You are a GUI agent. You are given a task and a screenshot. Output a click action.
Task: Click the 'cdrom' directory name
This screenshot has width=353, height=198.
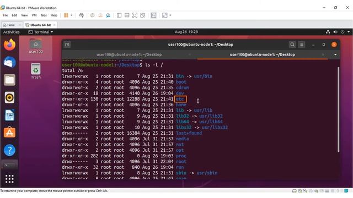click(x=183, y=87)
